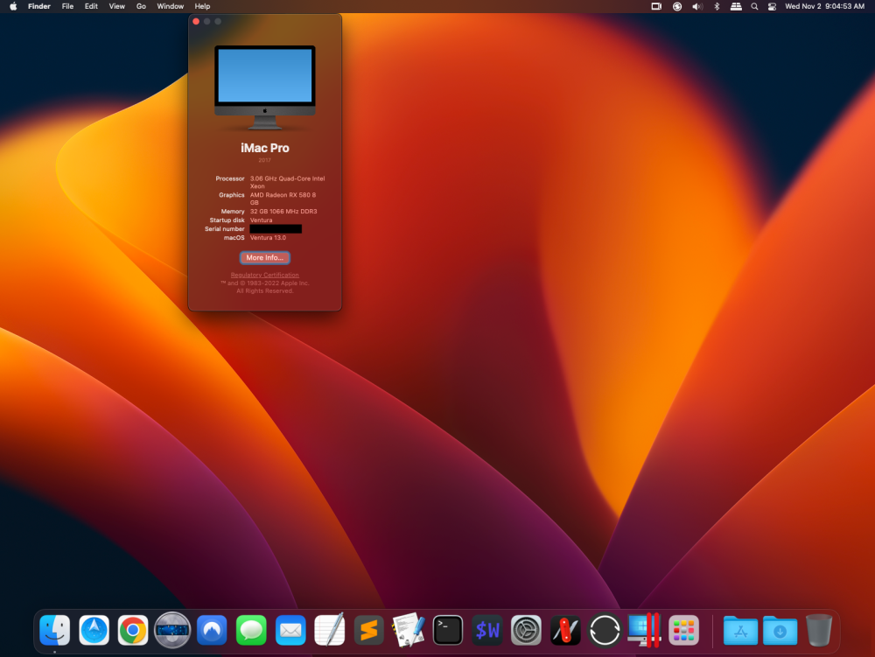Click the 32 GB 1066 MHz DDR3 value

click(283, 212)
